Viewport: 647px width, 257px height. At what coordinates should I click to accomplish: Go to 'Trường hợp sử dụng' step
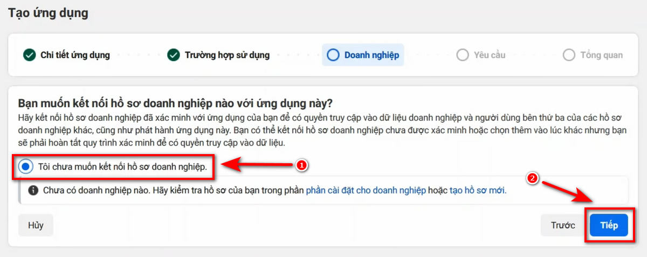coord(218,55)
